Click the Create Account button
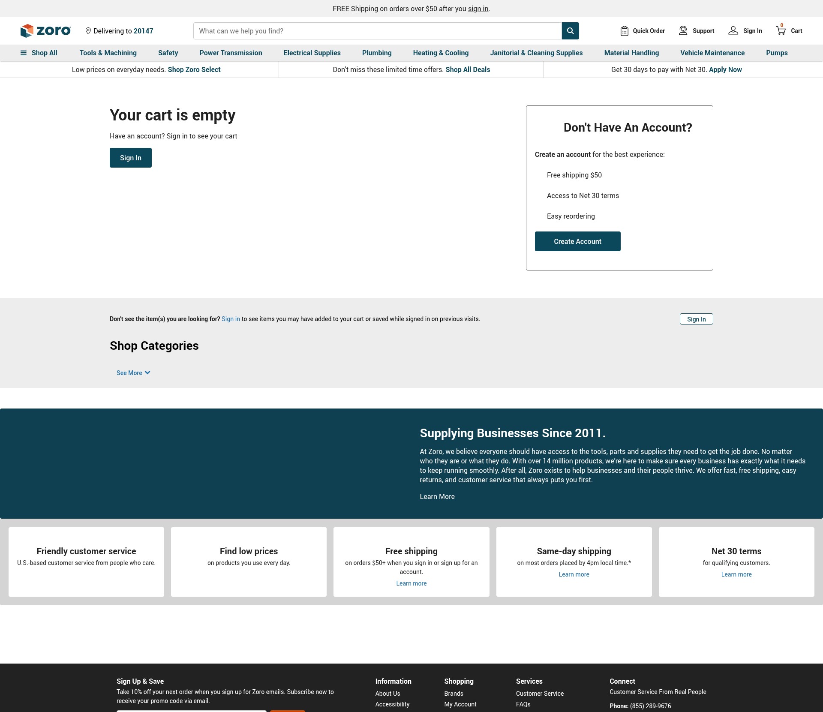Image resolution: width=823 pixels, height=712 pixels. [577, 241]
